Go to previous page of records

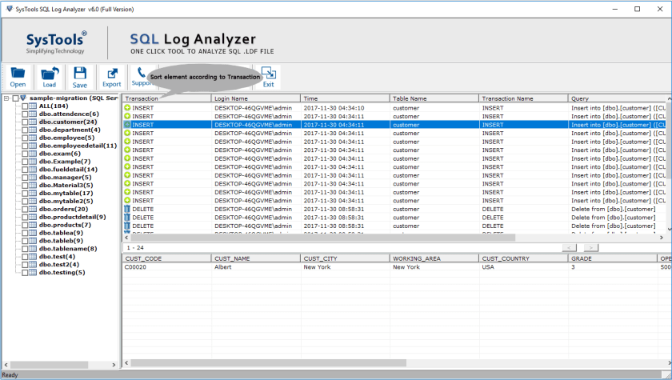point(570,248)
